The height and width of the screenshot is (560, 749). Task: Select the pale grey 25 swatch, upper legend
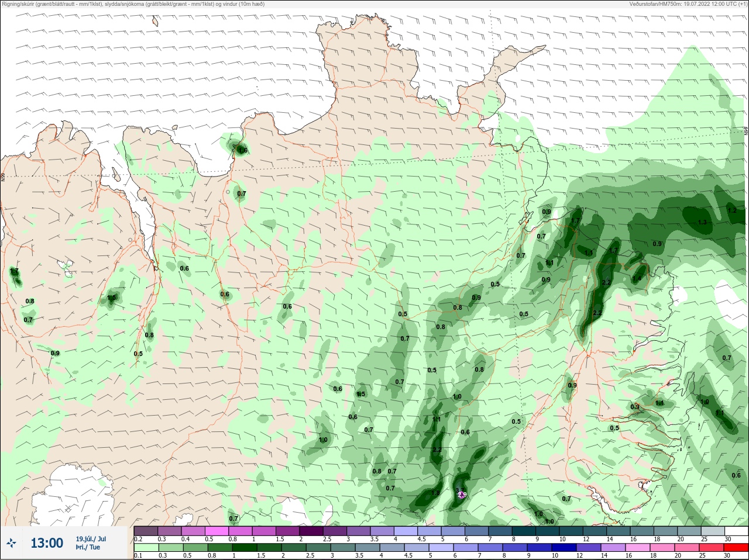click(x=713, y=531)
